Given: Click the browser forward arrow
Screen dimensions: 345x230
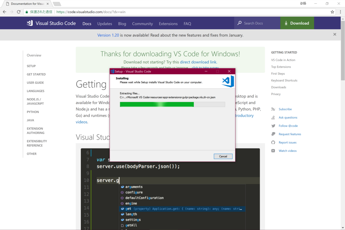Looking at the screenshot, I should (12, 12).
